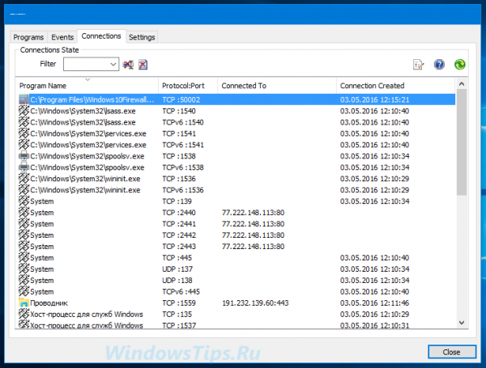Select Хост-процесс row with TCP :135
This screenshot has width=486, height=368.
237,314
